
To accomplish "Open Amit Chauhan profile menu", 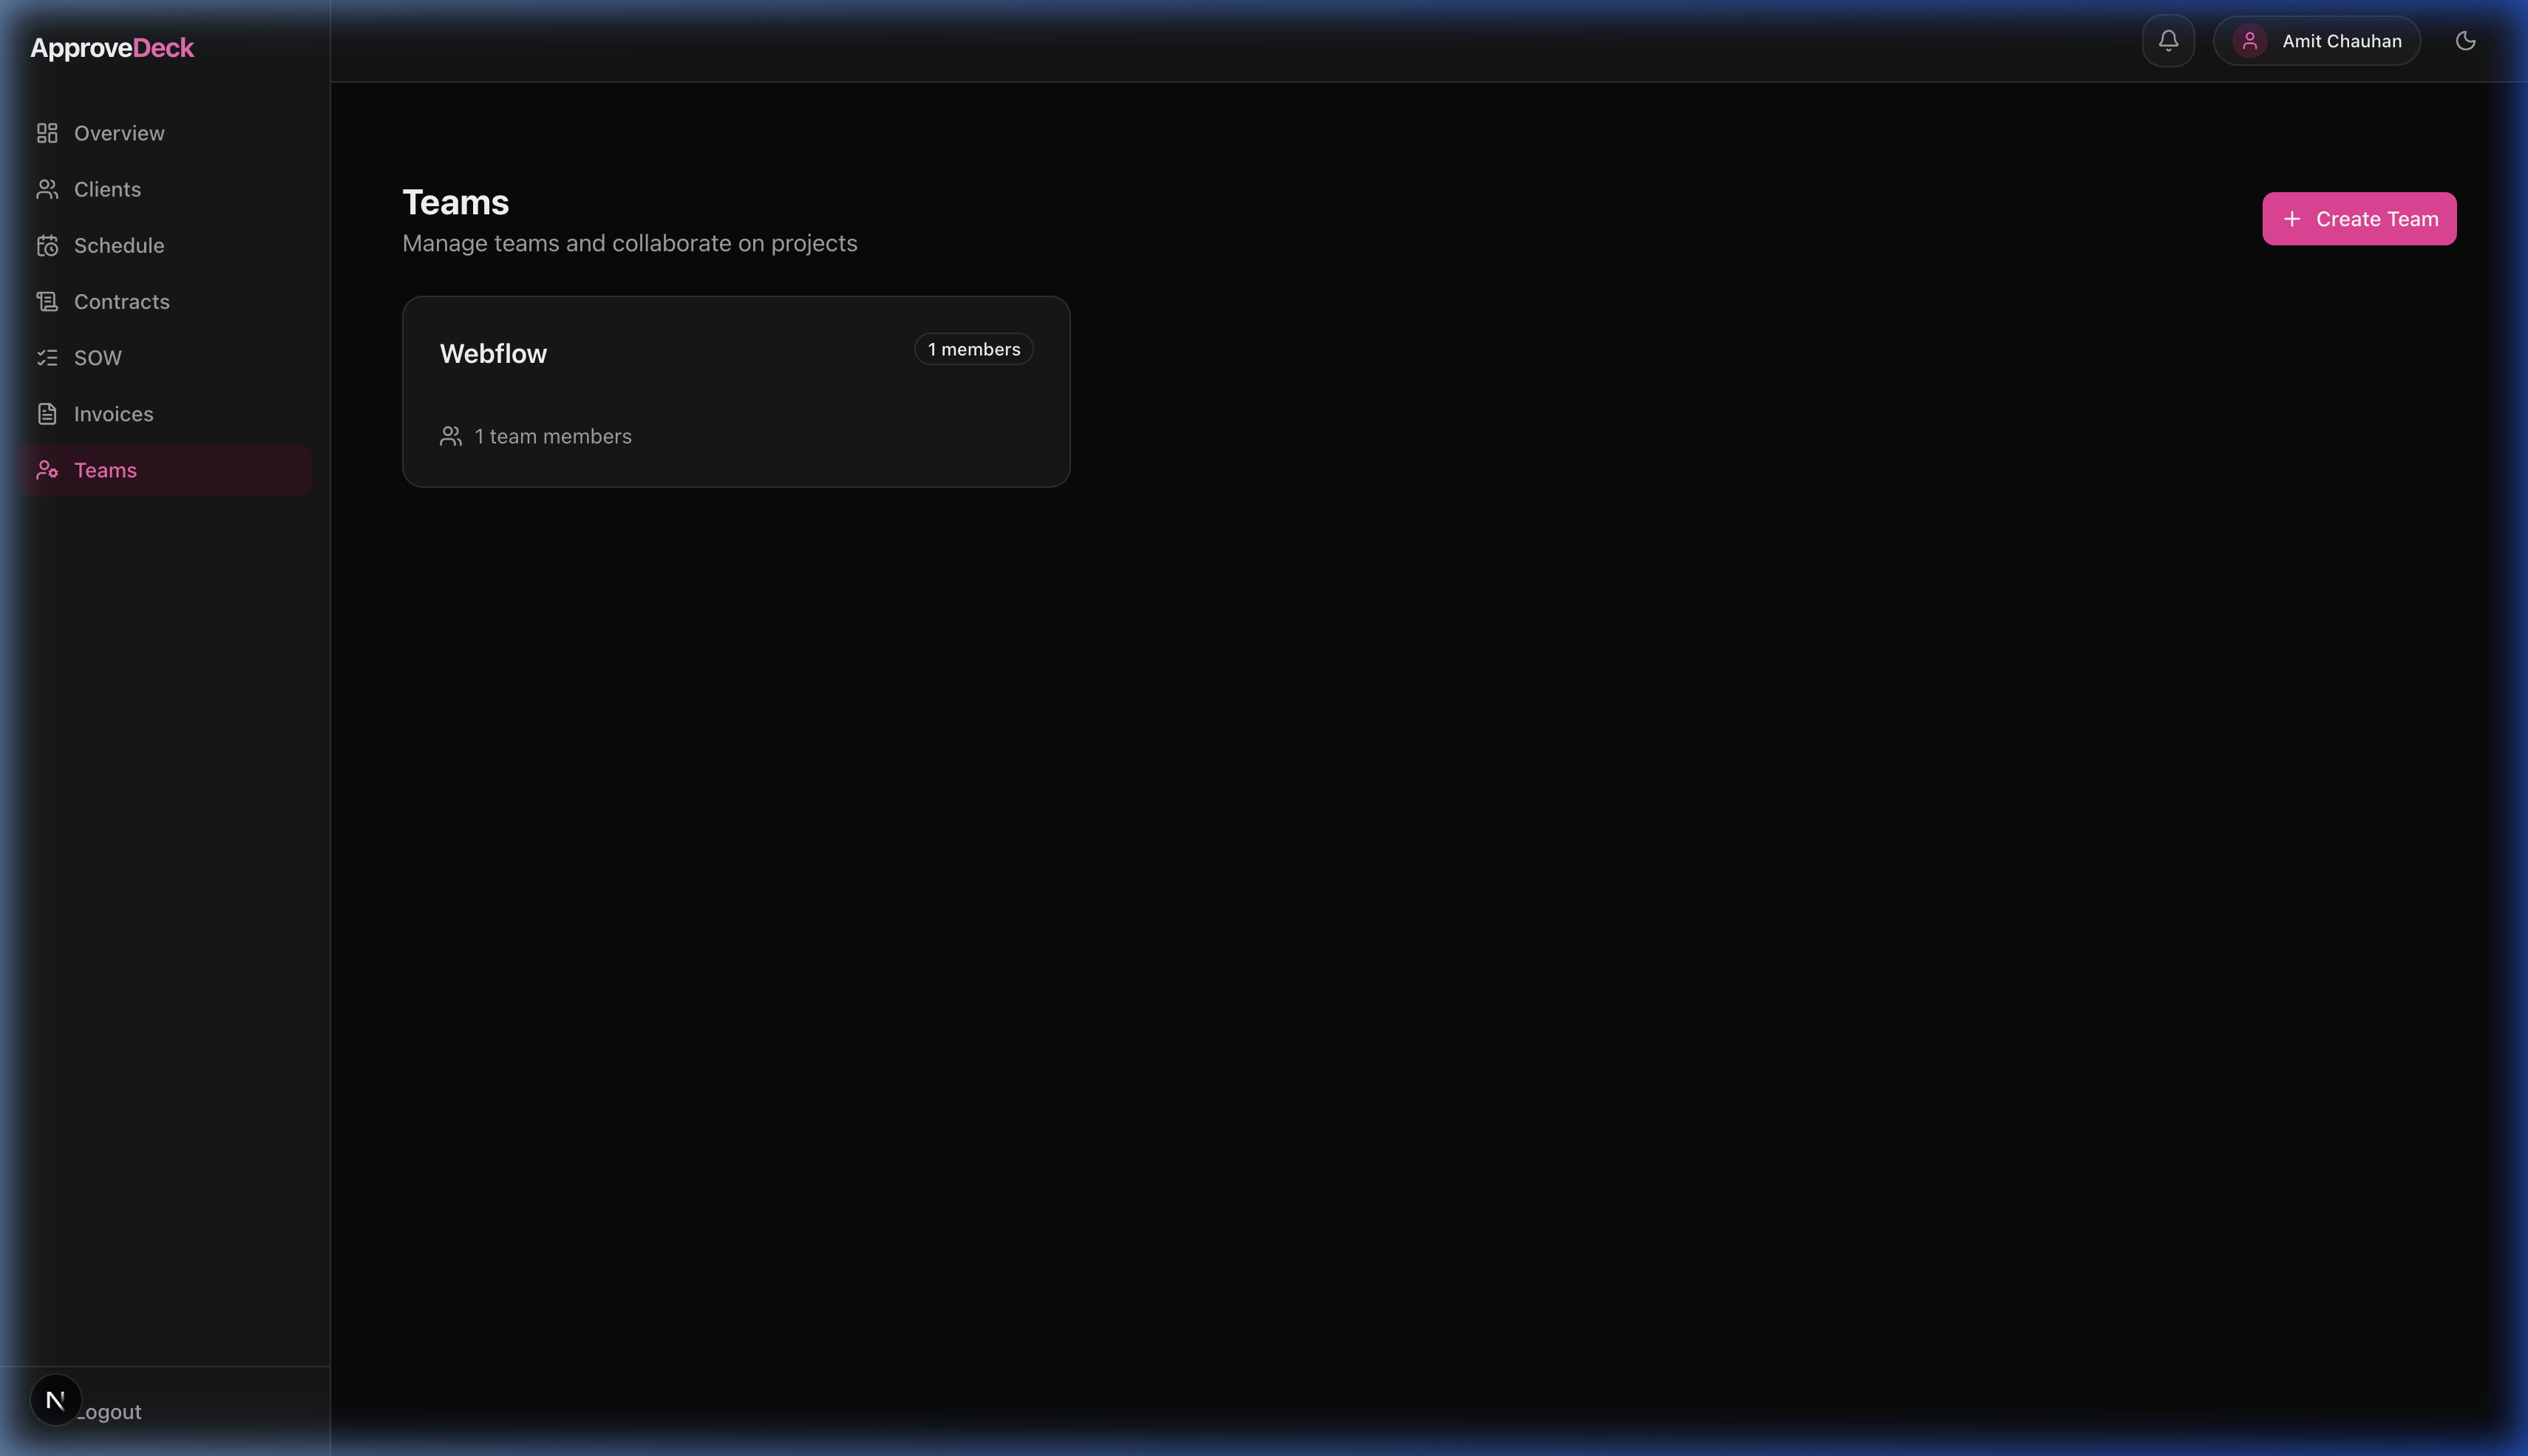I will pyautogui.click(x=2340, y=41).
